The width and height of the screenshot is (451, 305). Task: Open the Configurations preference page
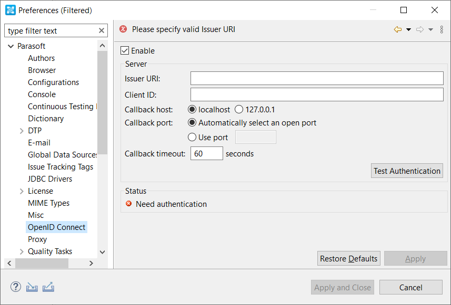coord(53,82)
